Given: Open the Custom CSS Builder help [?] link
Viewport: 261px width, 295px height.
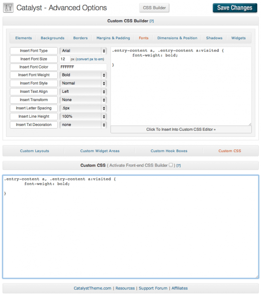Looking at the screenshot, I should [x=151, y=21].
